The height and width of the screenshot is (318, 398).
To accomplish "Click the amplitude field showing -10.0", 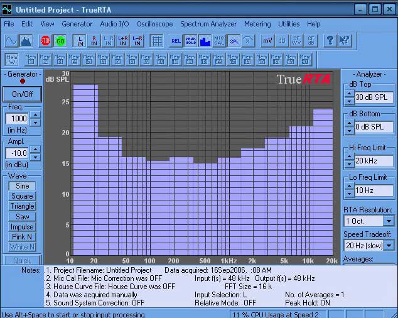I will (x=17, y=153).
